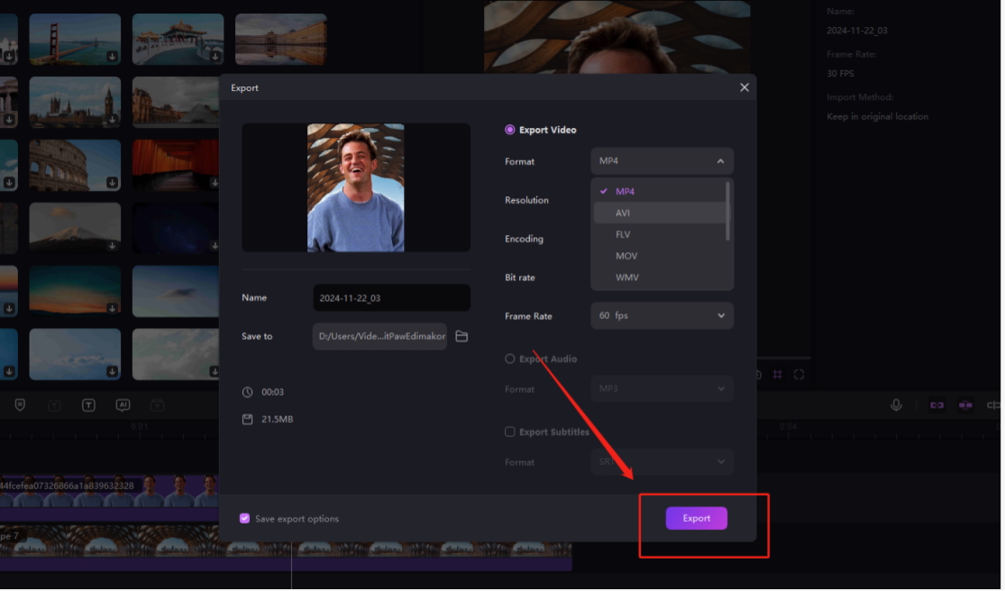Screen dimensions: 1005x591
Task: Click the AI tool icon in timeline toolbar
Action: [x=123, y=405]
